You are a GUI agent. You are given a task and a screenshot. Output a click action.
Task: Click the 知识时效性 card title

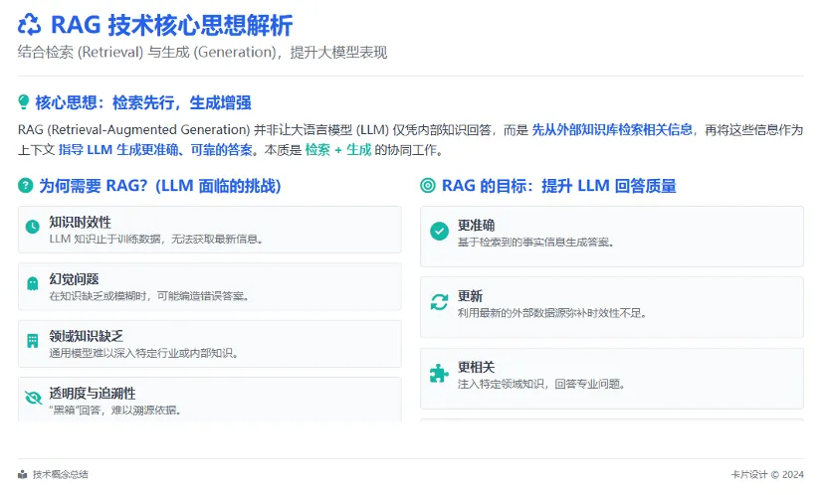80,222
